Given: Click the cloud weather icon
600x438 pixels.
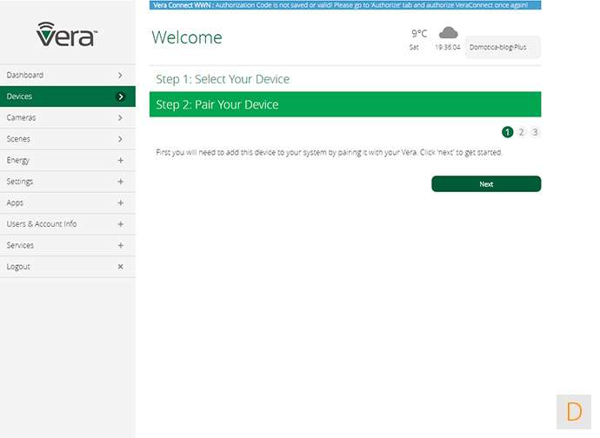Looking at the screenshot, I should pos(448,33).
